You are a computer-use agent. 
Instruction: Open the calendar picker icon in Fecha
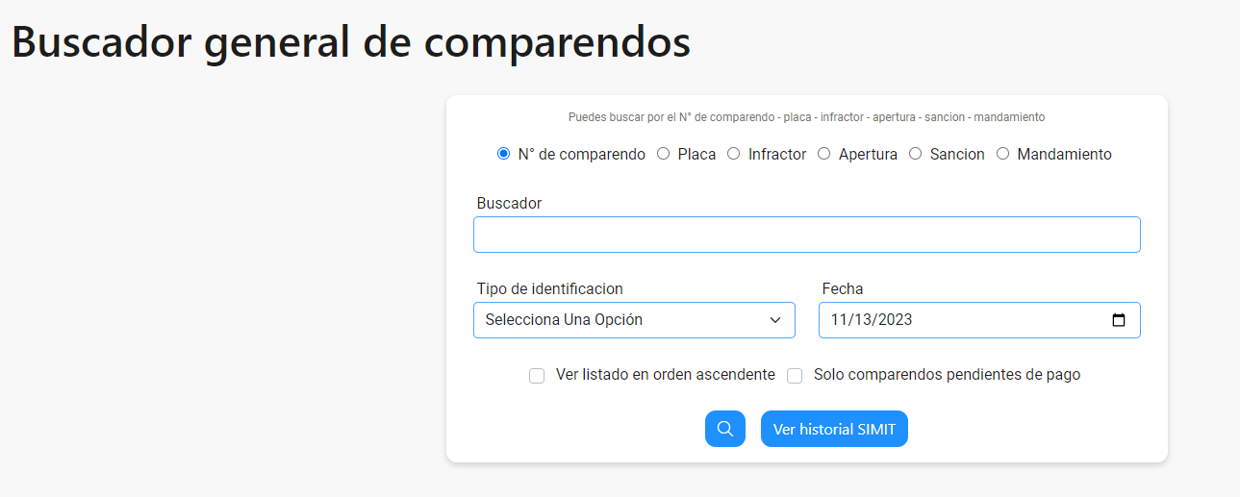(x=1118, y=320)
